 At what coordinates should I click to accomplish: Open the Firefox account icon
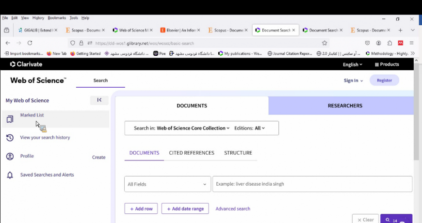click(379, 43)
